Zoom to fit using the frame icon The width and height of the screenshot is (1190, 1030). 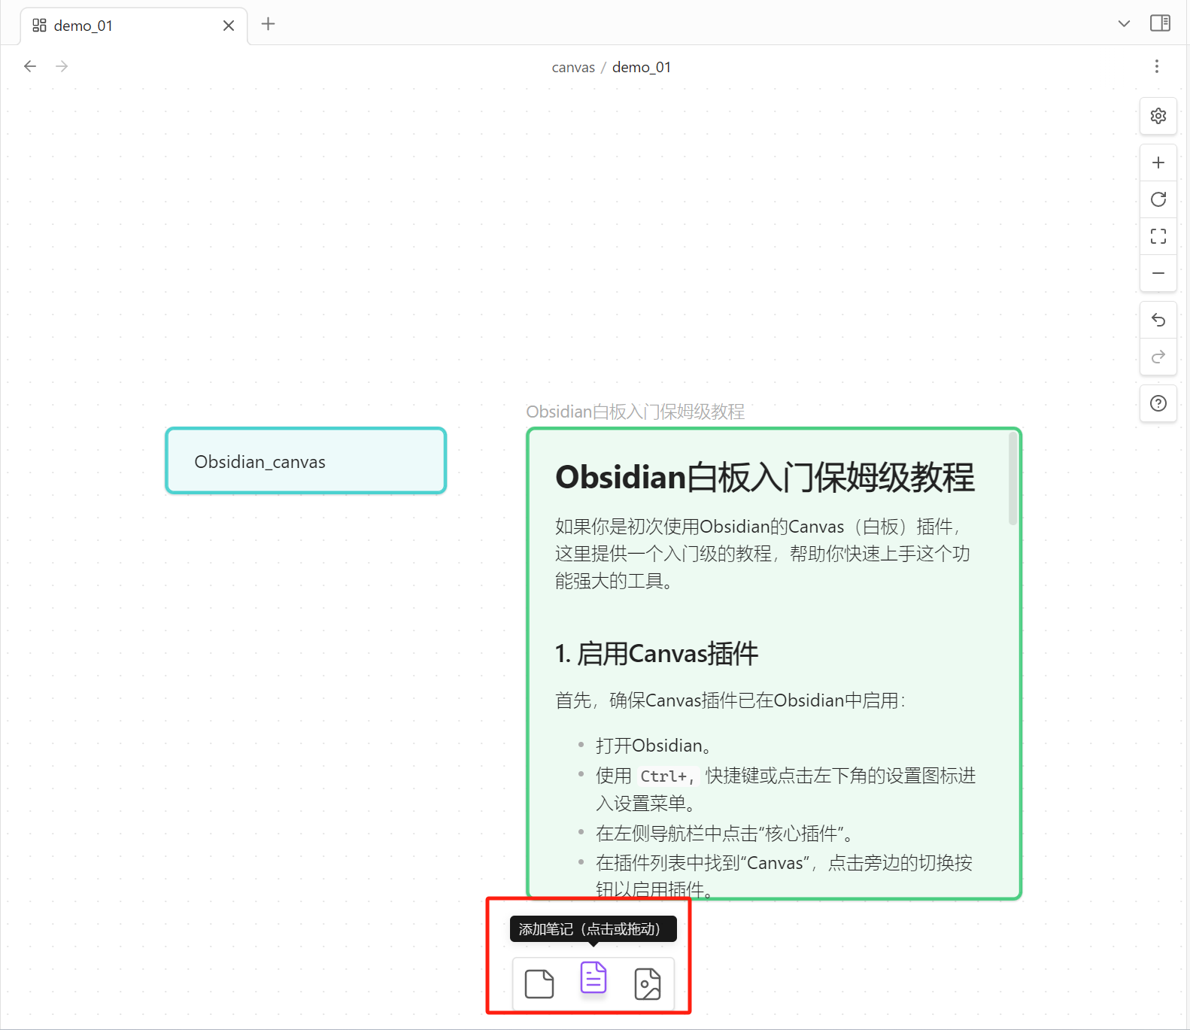(x=1158, y=236)
